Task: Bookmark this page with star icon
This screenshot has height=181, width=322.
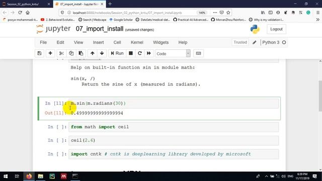Action: [228, 13]
